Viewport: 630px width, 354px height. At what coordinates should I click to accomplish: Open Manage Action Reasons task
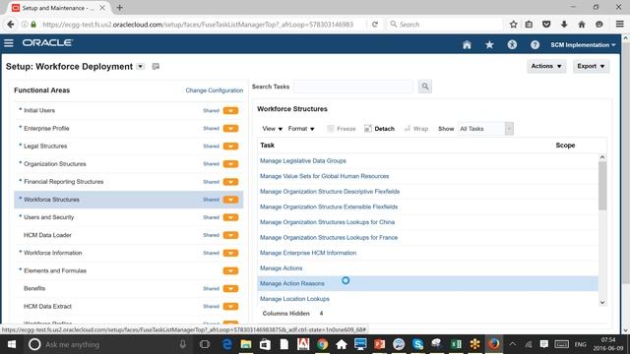[291, 283]
